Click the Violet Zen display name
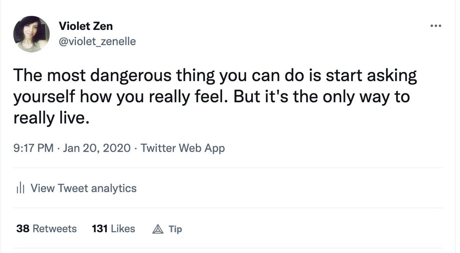This screenshot has height=253, width=460. click(85, 26)
